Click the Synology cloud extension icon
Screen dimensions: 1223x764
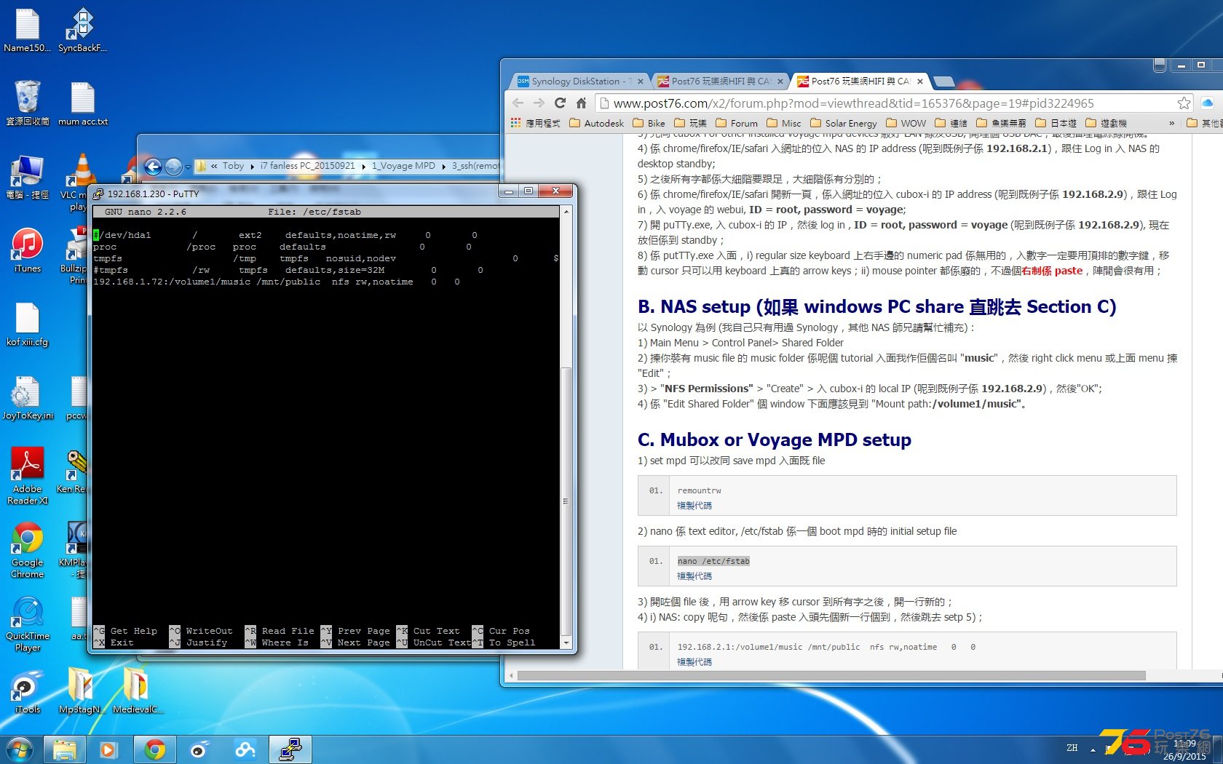1208,103
